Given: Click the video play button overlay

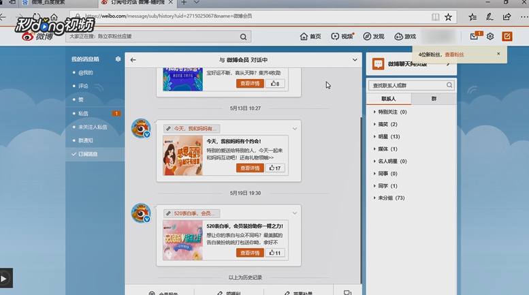Looking at the screenshot, I should (4, 279).
